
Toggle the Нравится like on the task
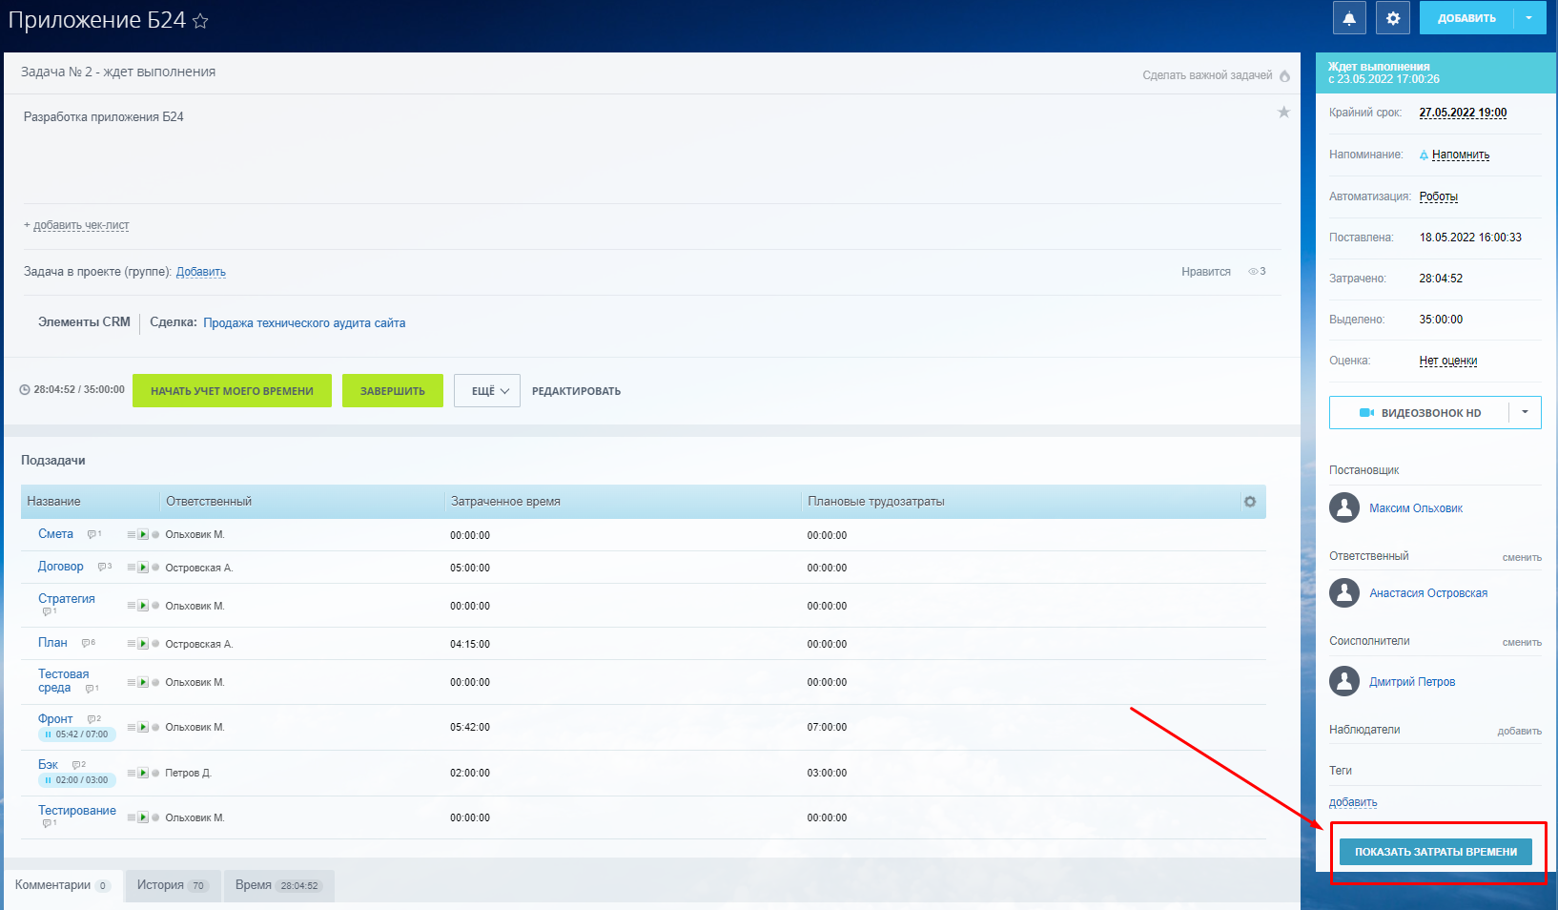1205,272
